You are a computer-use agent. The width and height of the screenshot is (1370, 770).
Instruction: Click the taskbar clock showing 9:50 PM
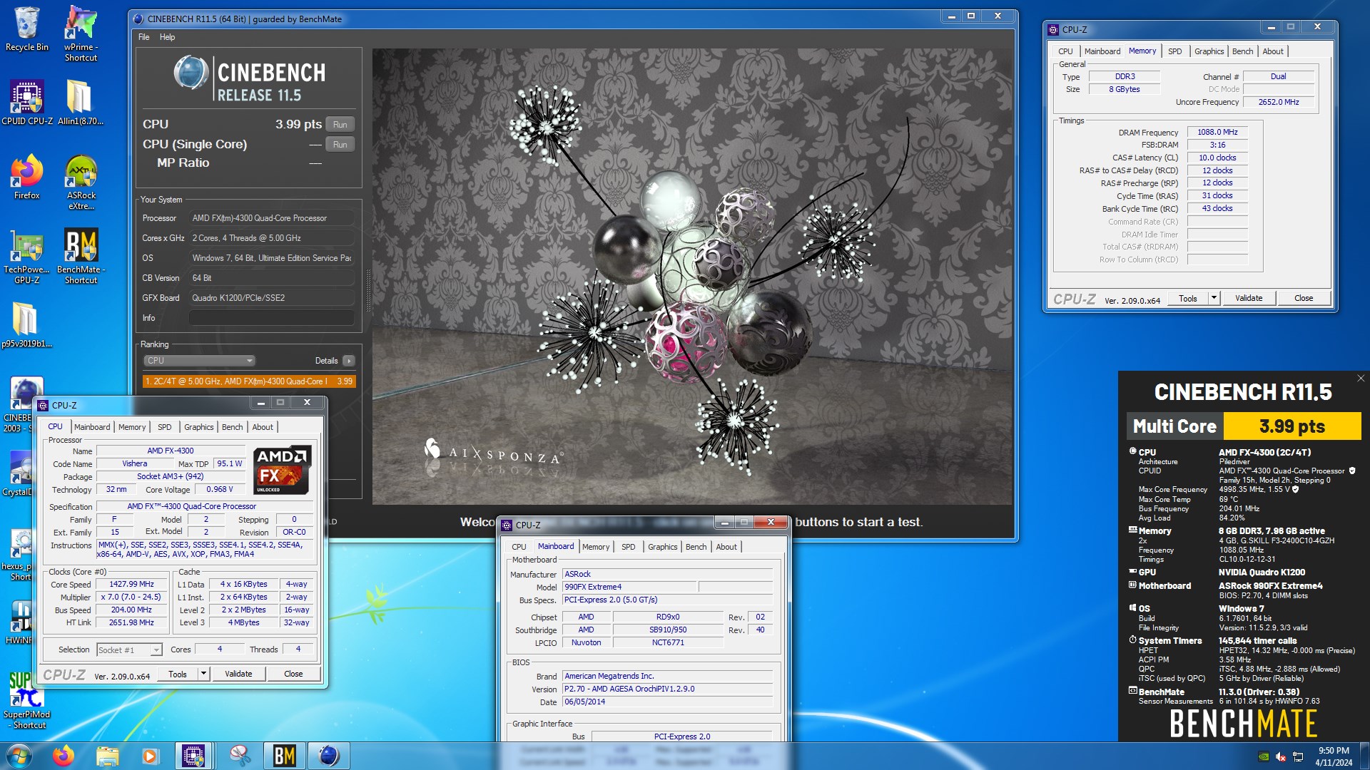1334,756
